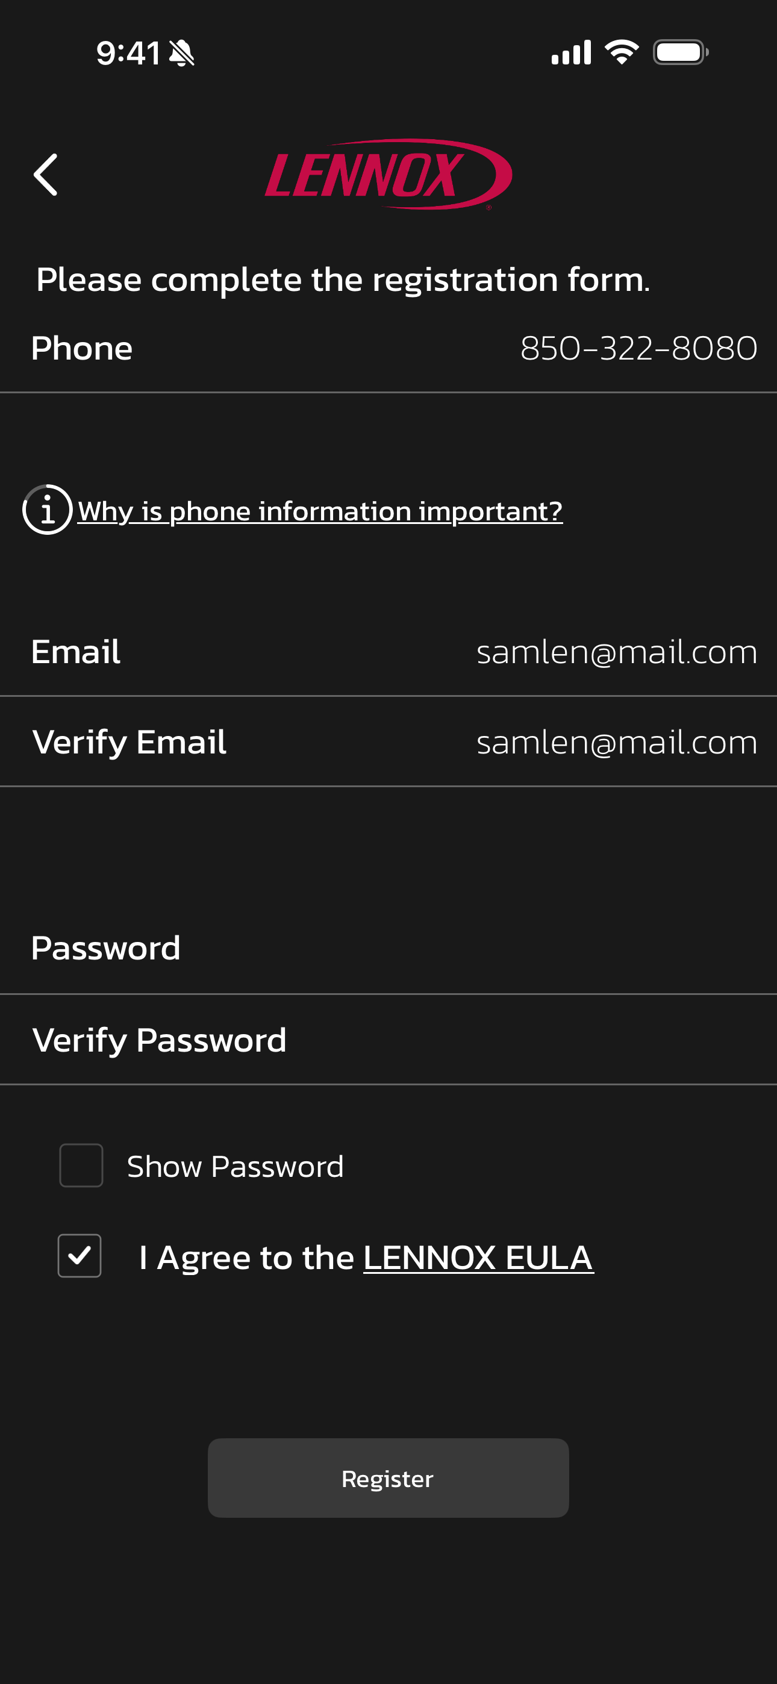
Task: Open the LENNOX EULA link
Action: click(478, 1258)
